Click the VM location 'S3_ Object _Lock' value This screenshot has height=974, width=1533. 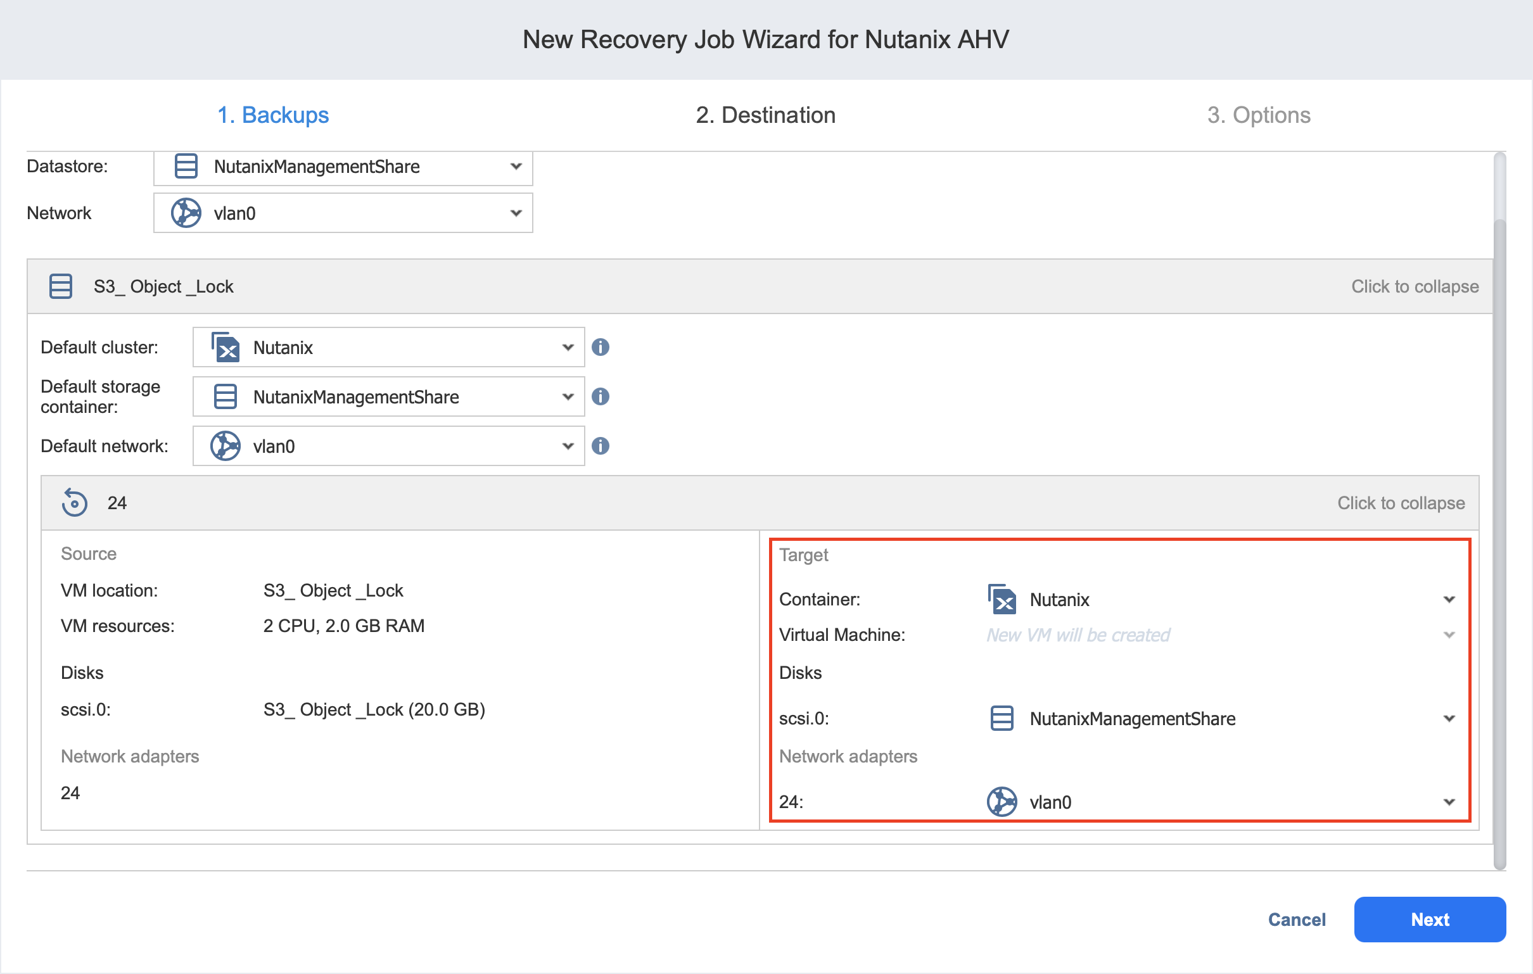(x=333, y=590)
